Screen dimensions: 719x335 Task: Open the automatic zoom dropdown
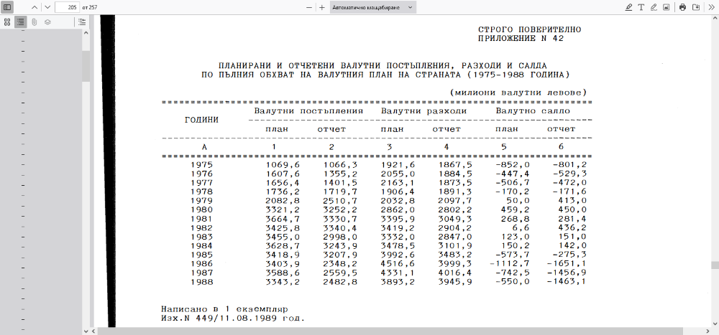tap(372, 7)
